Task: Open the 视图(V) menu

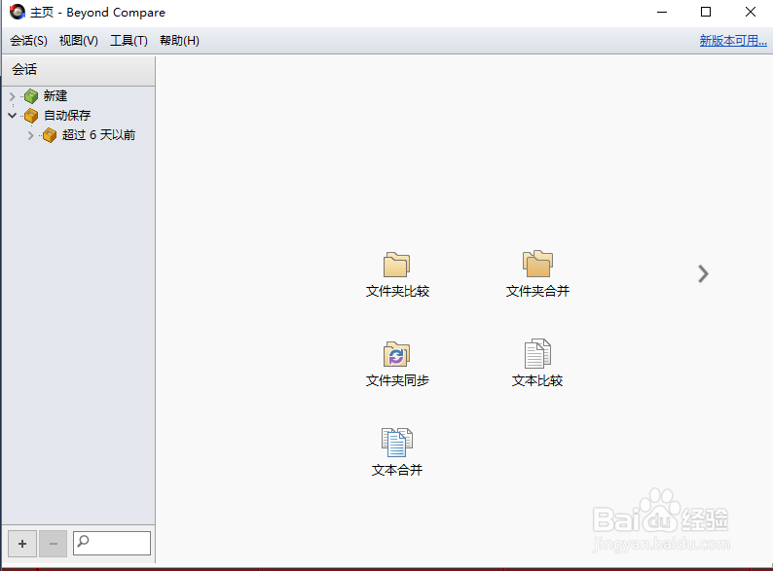Action: [x=79, y=41]
